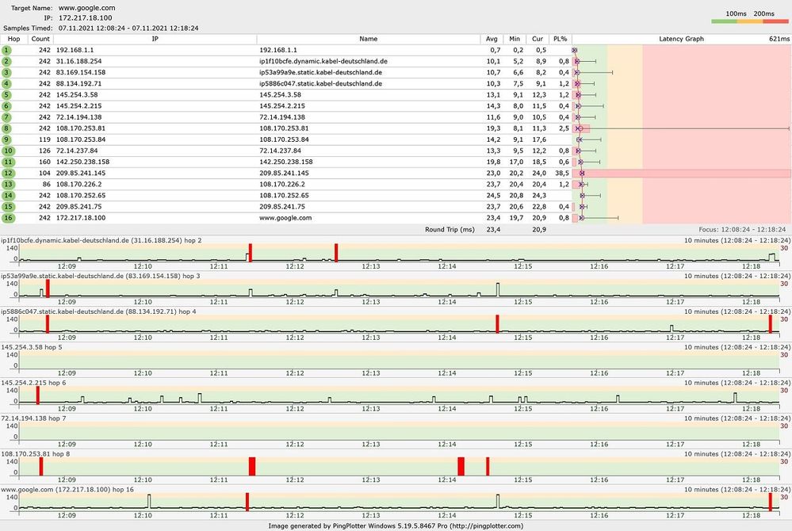This screenshot has height=531, width=792.
Task: Pick the hop 6 green circle icon
Action: pyautogui.click(x=6, y=106)
